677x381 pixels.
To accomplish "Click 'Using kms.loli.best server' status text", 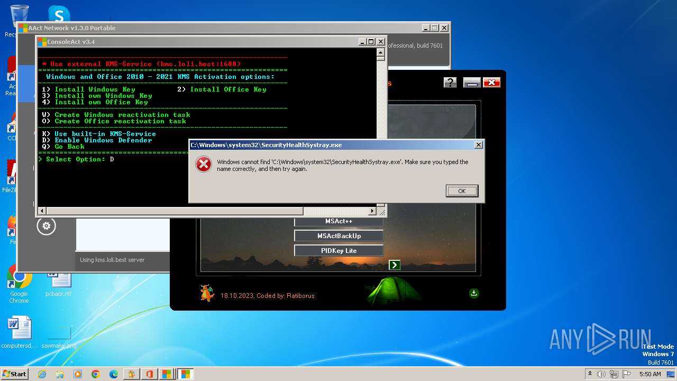I will [x=112, y=260].
